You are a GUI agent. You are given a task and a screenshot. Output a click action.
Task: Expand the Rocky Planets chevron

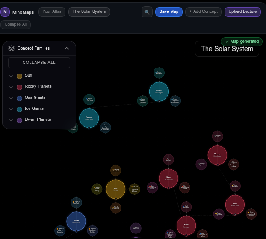[11, 87]
